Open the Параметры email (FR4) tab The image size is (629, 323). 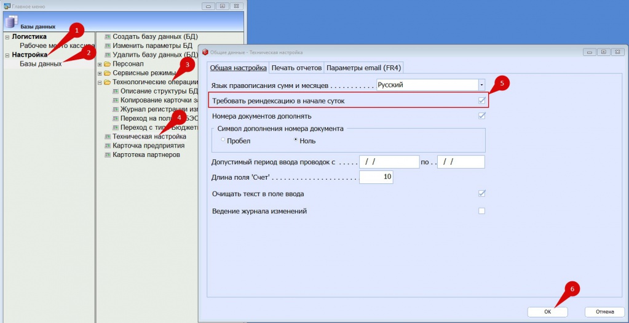(364, 68)
